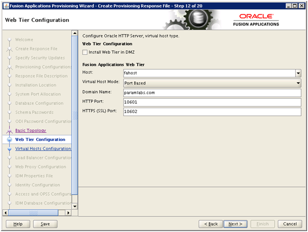Click the Schema Passwords step

coord(34,112)
